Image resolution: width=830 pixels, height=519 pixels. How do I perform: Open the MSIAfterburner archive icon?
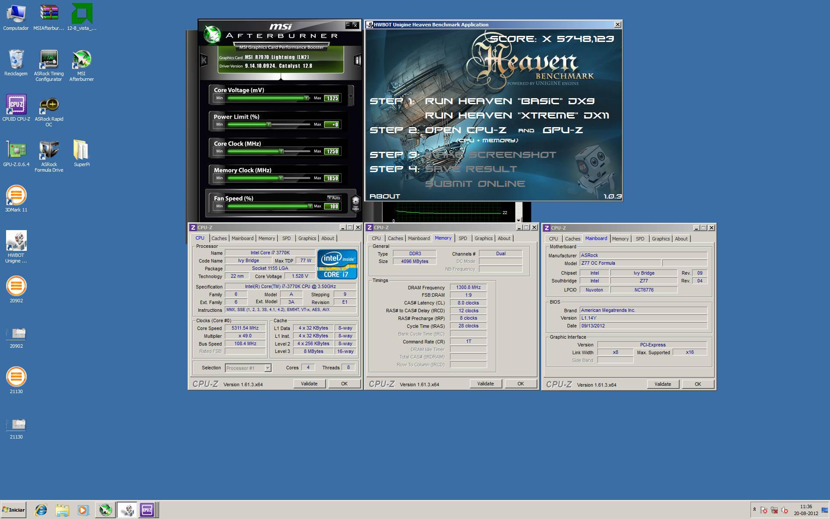click(49, 17)
